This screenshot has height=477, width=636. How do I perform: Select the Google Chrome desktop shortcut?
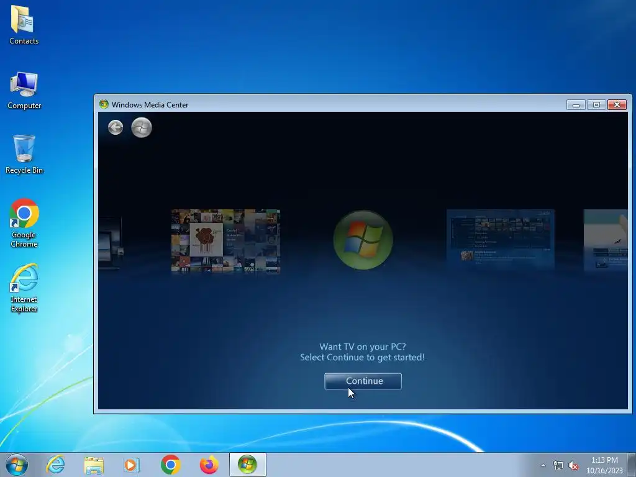coord(24,223)
